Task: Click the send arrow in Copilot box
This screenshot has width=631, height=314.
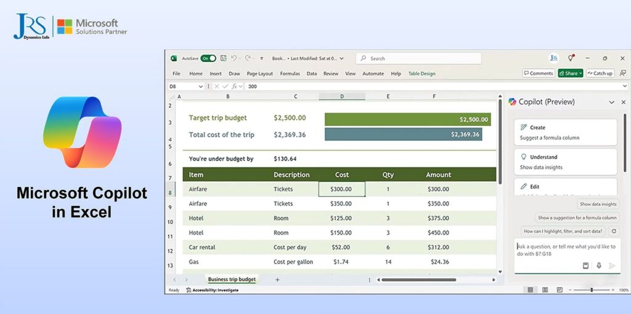Action: (x=612, y=265)
